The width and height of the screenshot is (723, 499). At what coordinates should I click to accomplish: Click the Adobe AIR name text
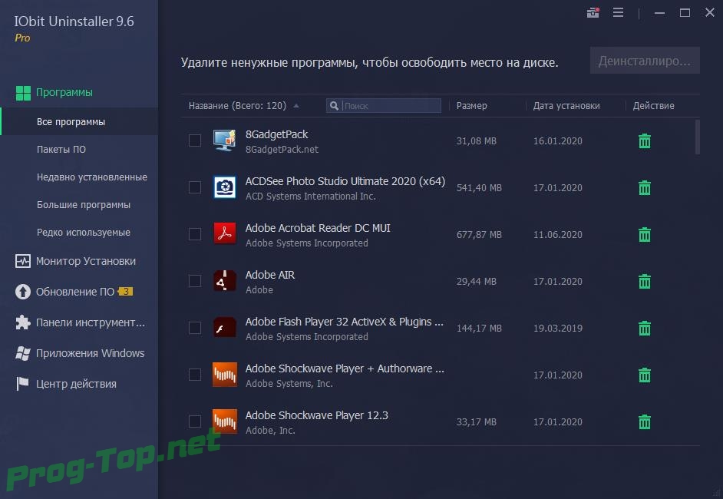click(x=269, y=275)
